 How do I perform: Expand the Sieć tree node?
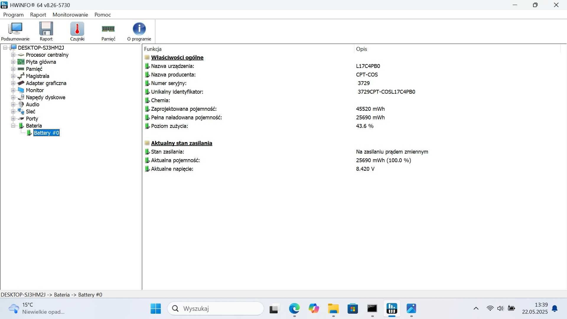coord(13,111)
